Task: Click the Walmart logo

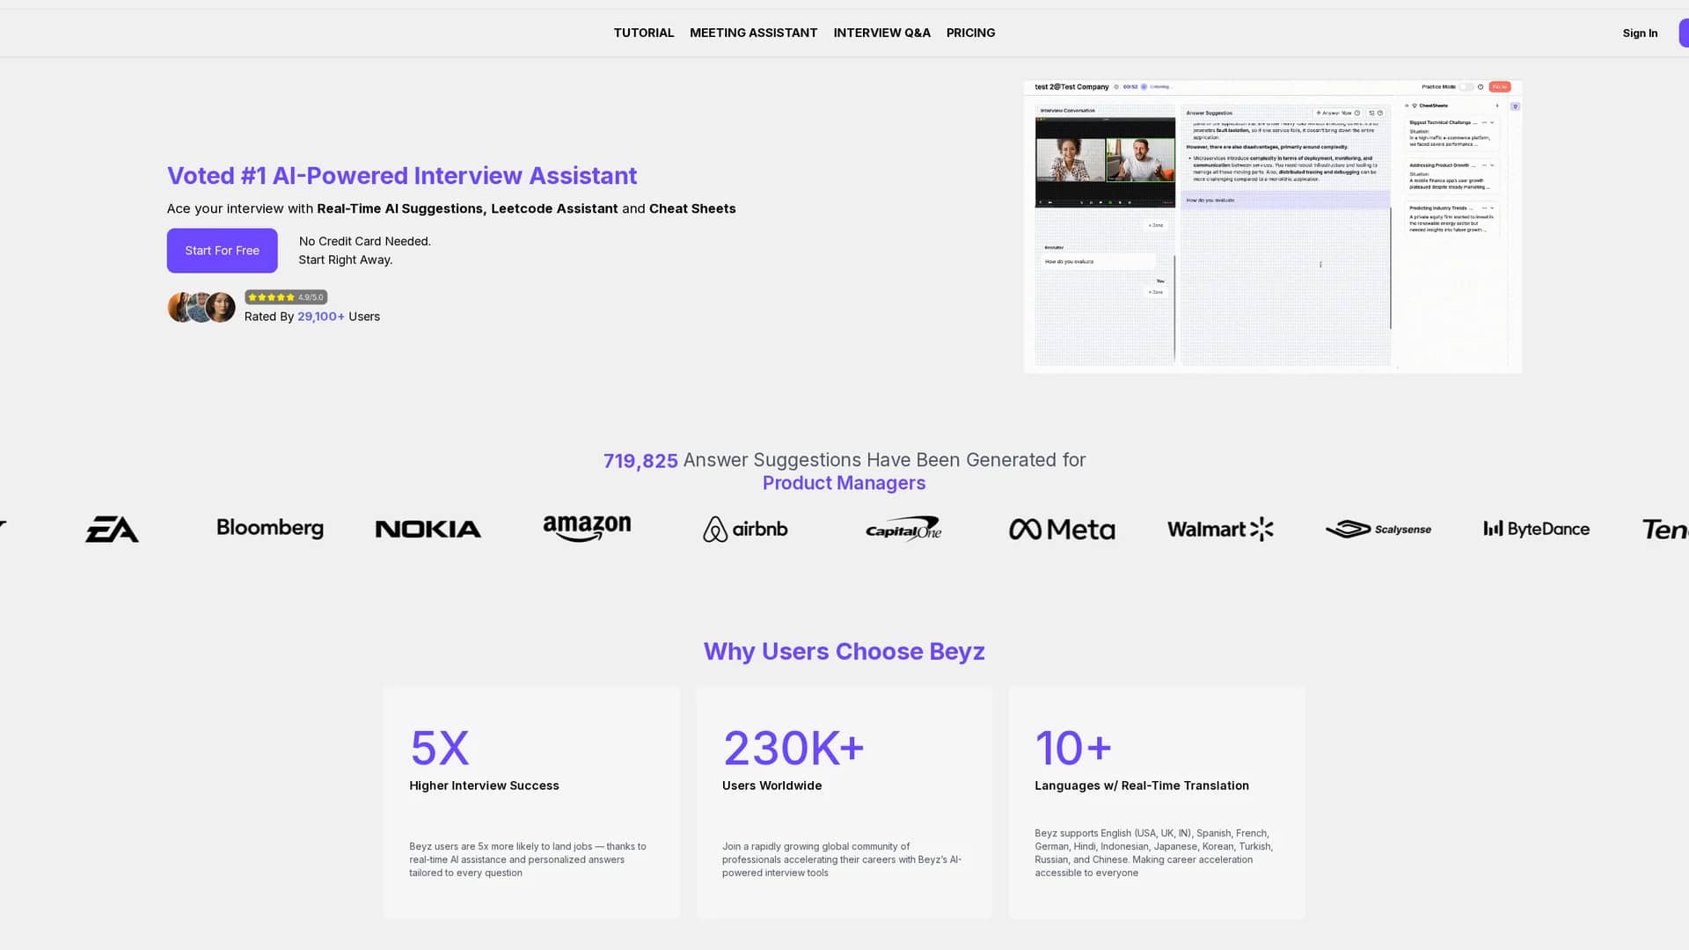Action: coord(1220,529)
